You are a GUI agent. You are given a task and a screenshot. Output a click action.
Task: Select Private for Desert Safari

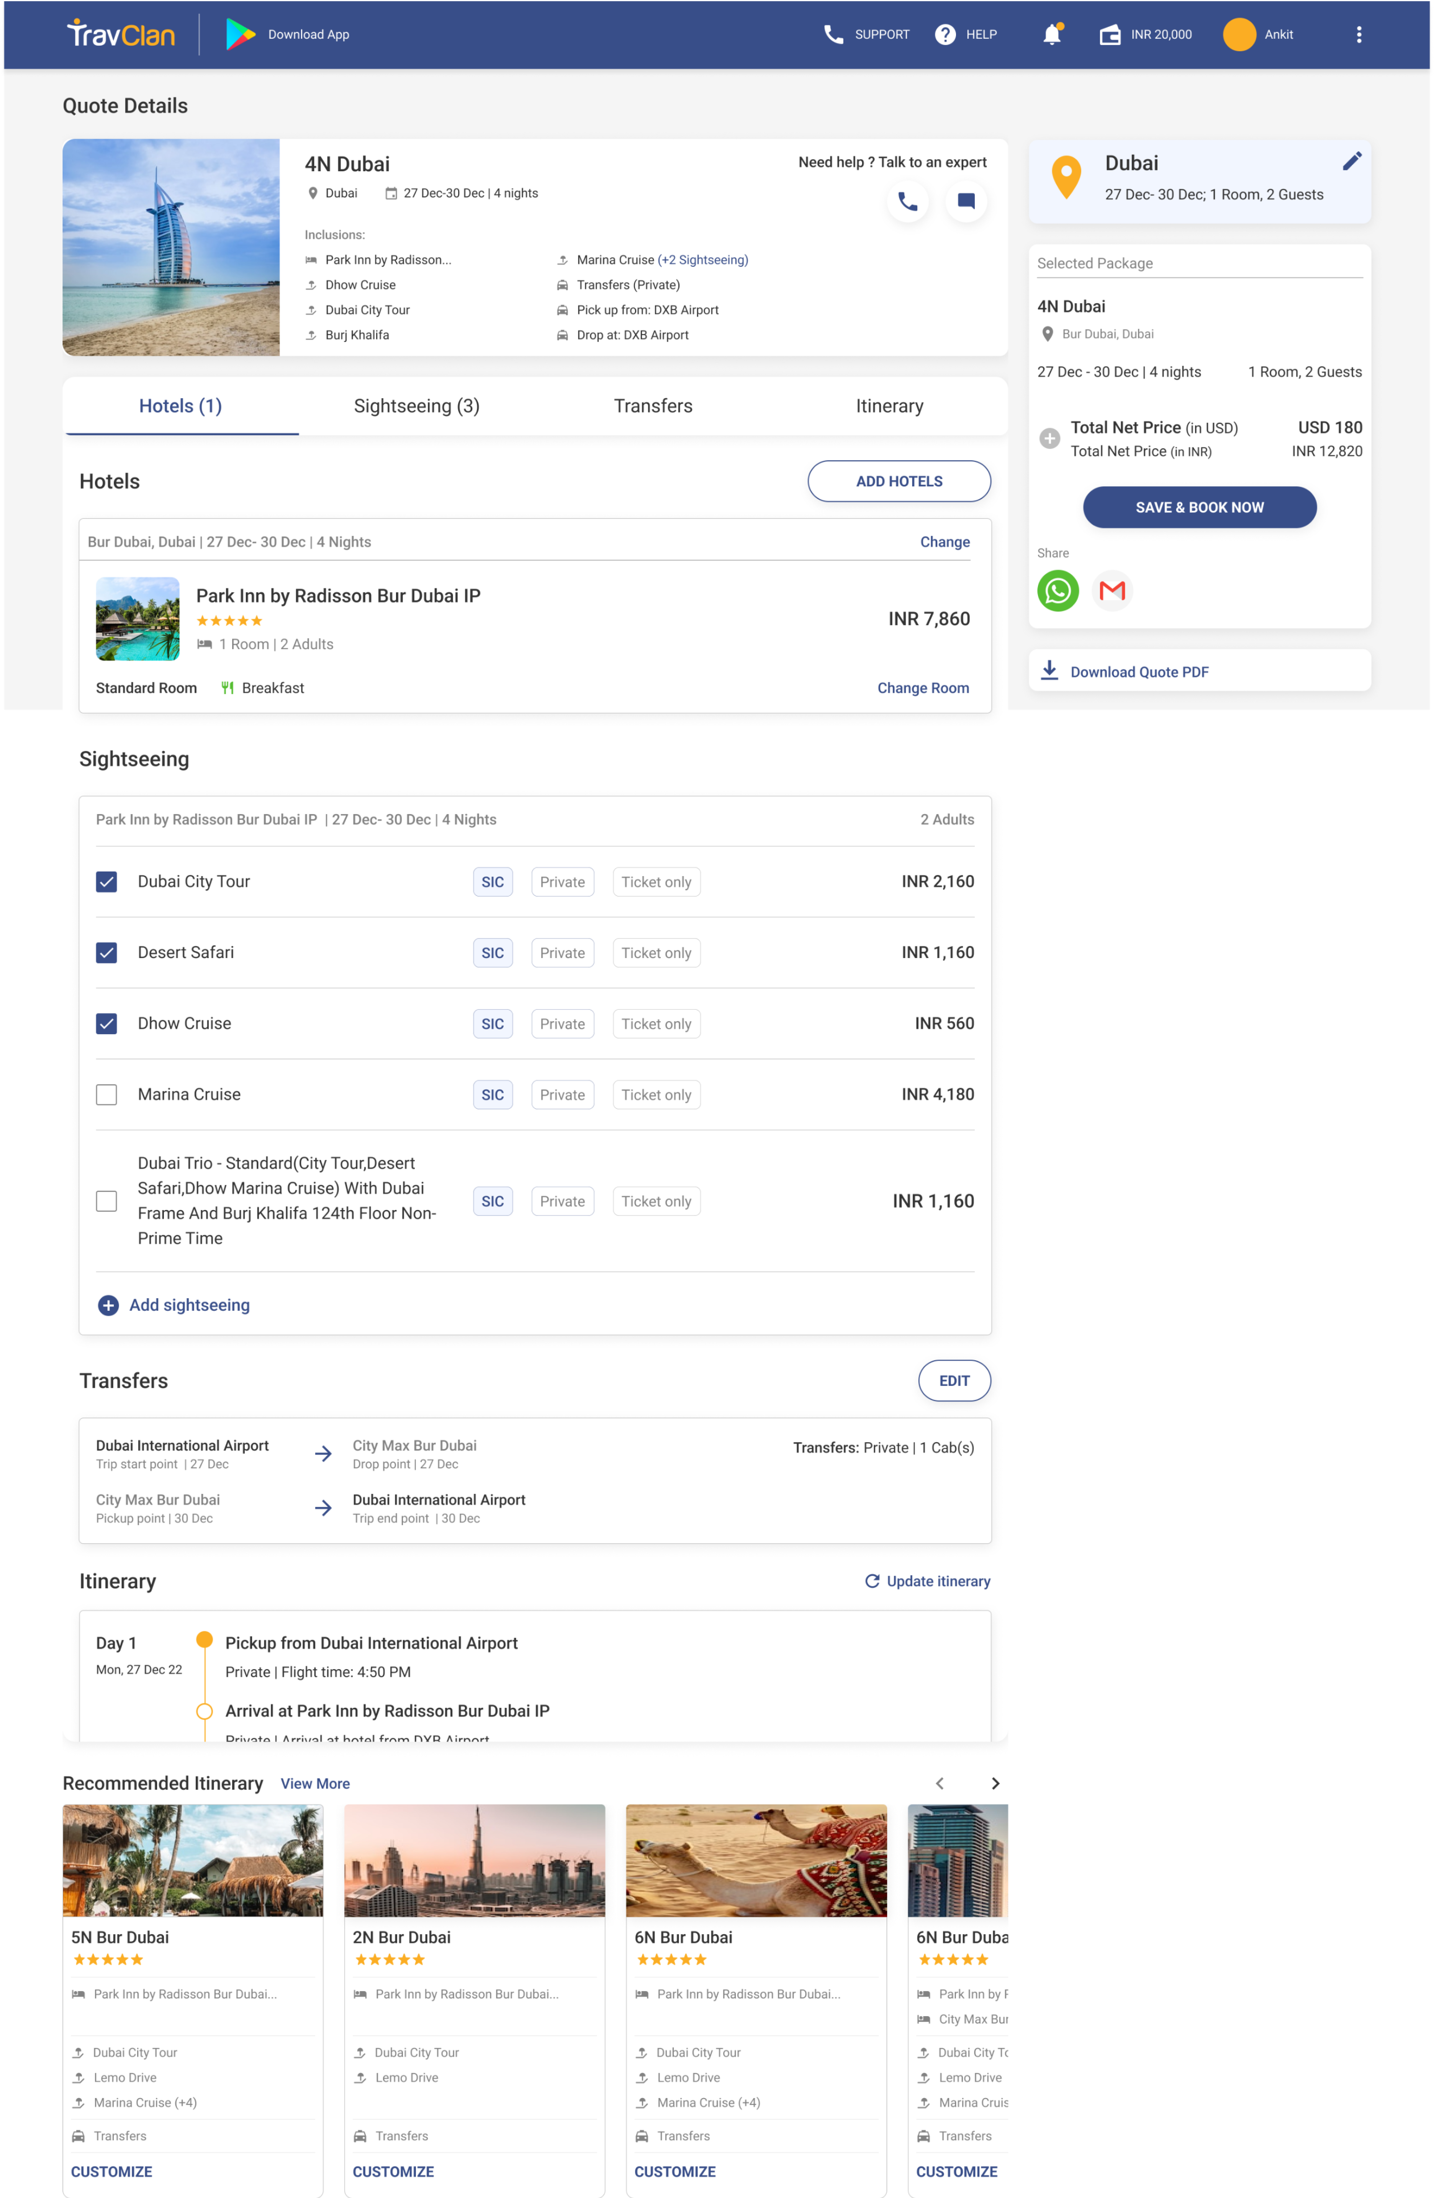(562, 953)
